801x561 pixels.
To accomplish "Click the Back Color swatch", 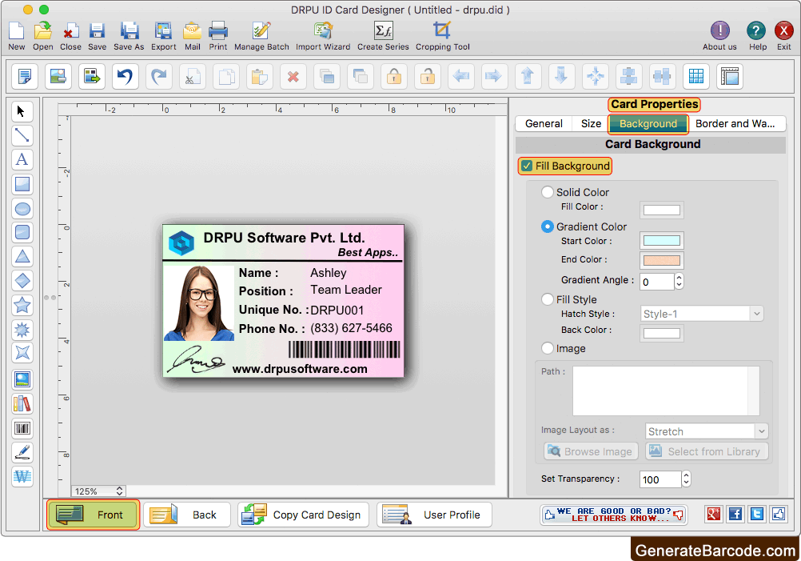I will coord(662,334).
